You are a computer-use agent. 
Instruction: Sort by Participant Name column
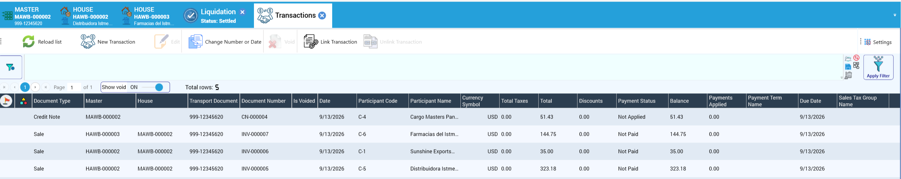pos(434,101)
